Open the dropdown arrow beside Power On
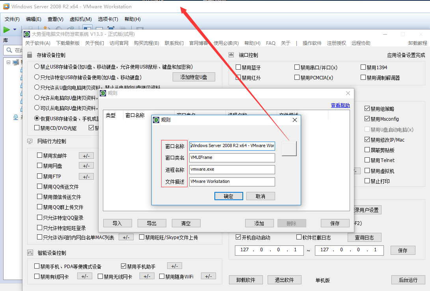 tap(15, 29)
